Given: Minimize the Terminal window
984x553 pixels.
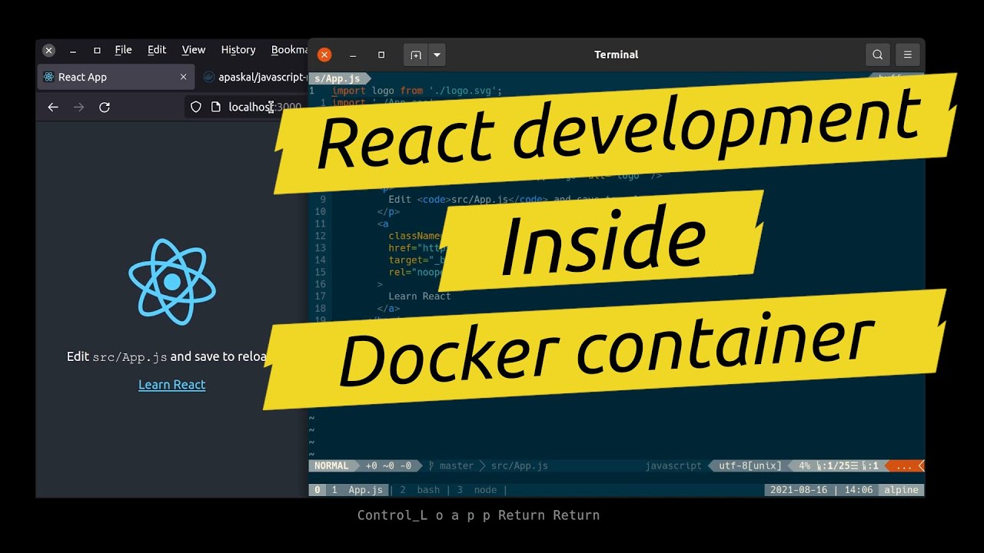Looking at the screenshot, I should point(353,55).
